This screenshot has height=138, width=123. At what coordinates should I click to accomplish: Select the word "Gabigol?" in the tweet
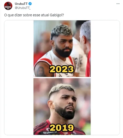57,15
